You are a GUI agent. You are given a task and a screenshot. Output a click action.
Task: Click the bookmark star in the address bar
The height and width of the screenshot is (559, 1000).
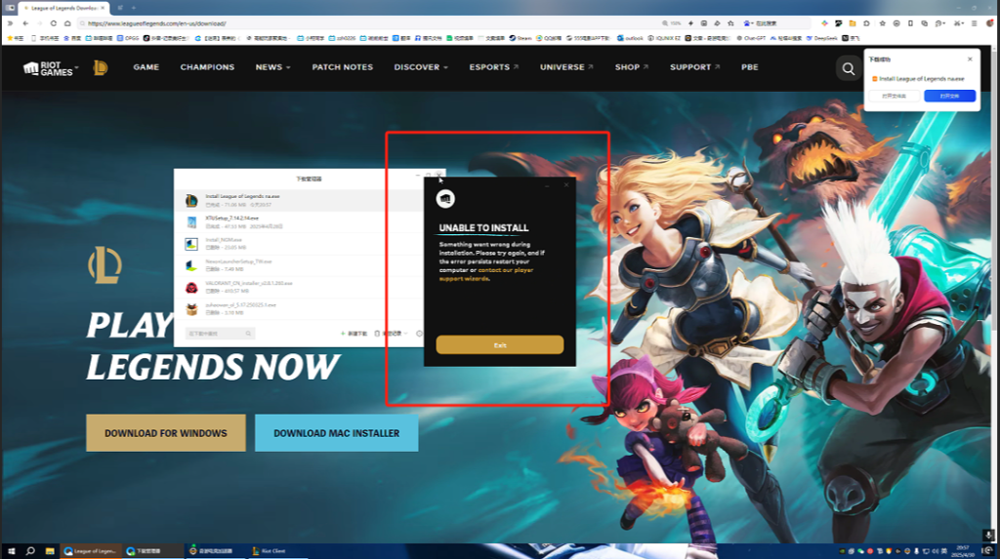[730, 23]
